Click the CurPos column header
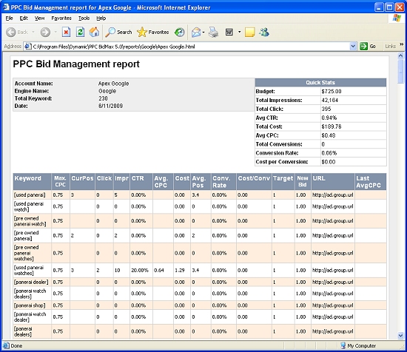The image size is (407, 352). (82, 182)
